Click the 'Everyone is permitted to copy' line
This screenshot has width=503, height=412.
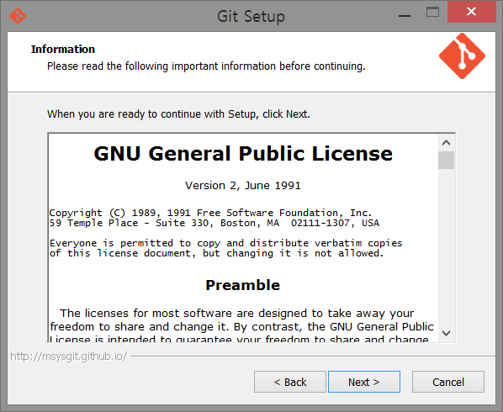coord(225,243)
